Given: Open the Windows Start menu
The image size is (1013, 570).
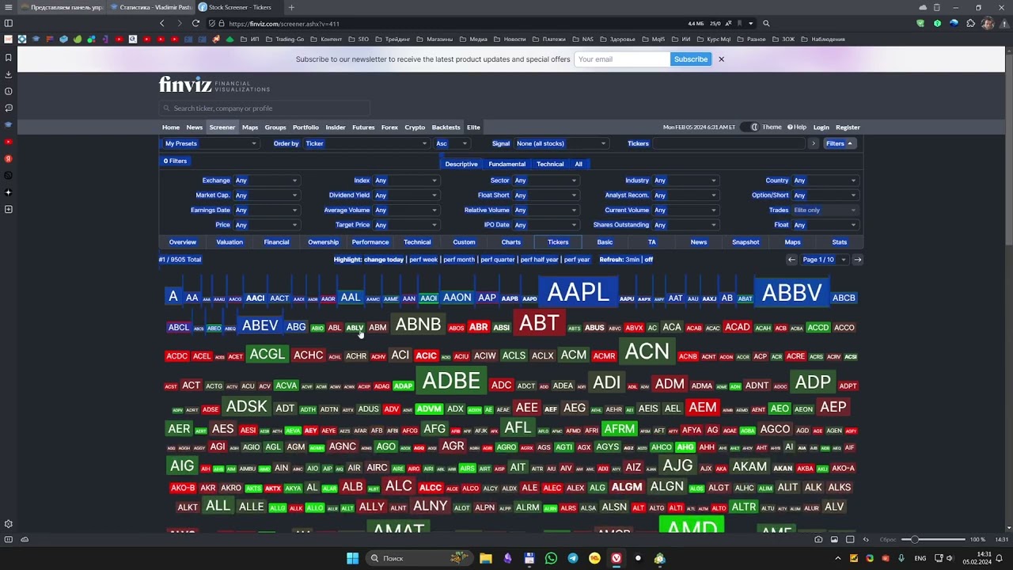Looking at the screenshot, I should pyautogui.click(x=352, y=558).
